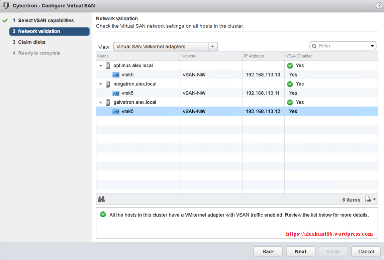Click the host icon beside optimus.alex.local
Viewport: 384px width, 260px height.
tap(107, 65)
